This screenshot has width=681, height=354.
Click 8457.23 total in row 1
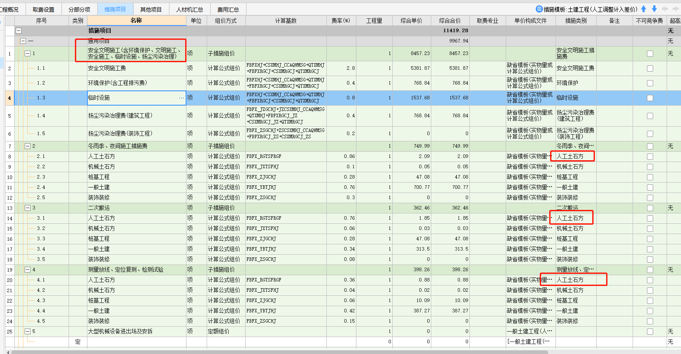[x=451, y=54]
